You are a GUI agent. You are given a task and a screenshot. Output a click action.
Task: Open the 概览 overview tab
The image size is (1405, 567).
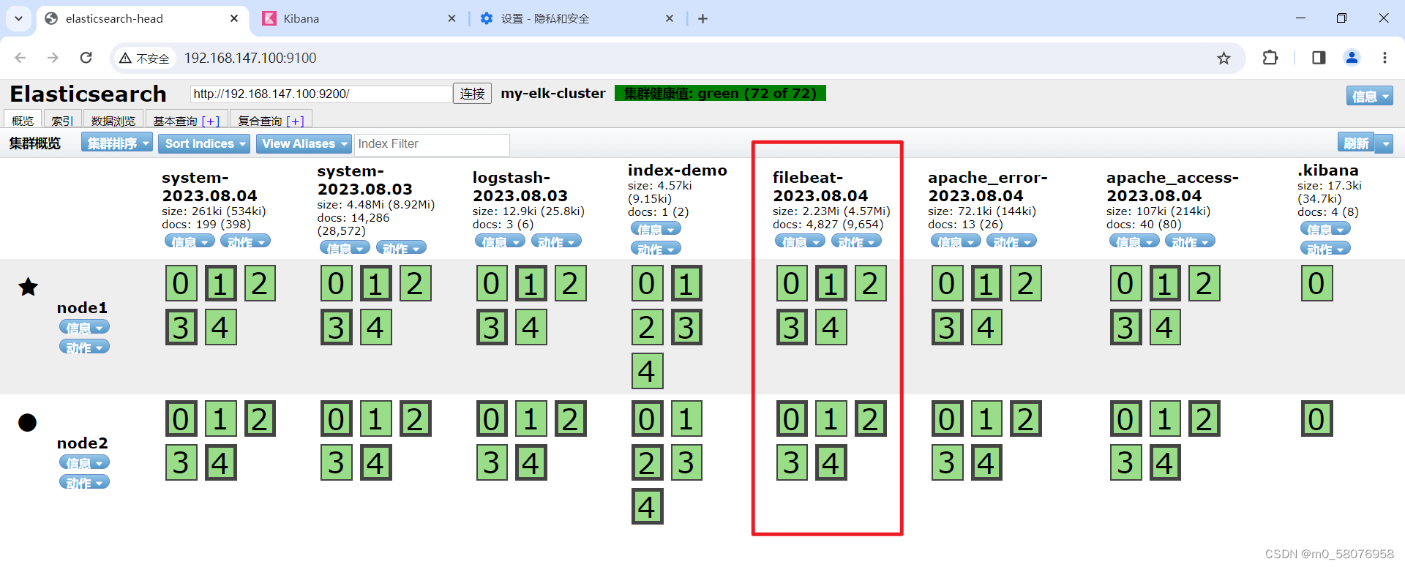[x=23, y=120]
